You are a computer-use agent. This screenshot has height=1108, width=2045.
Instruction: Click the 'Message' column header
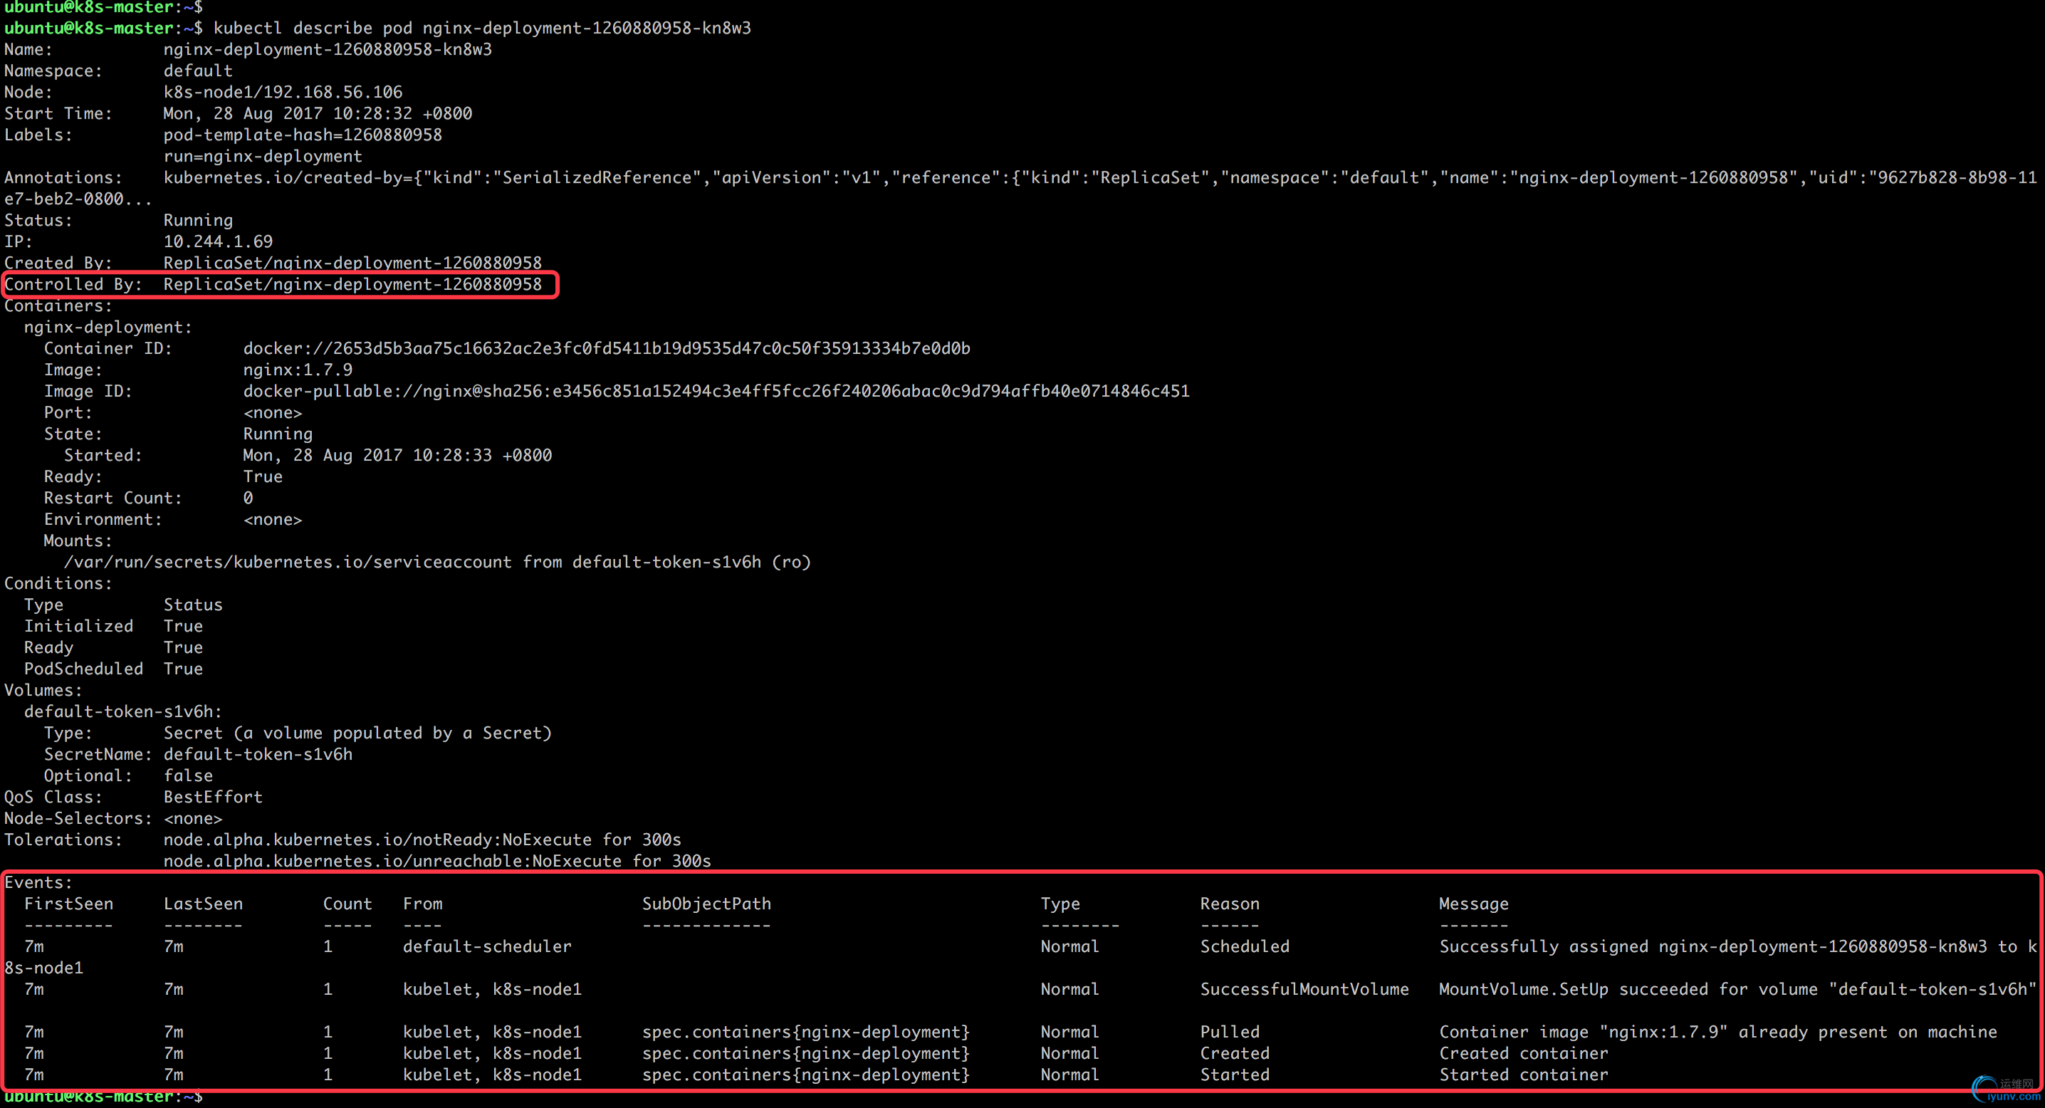tap(1473, 904)
